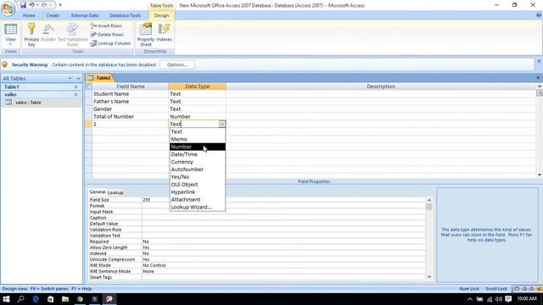Open All Tables navigation dropdown
Viewport: 543px width, 305px height.
pos(70,79)
